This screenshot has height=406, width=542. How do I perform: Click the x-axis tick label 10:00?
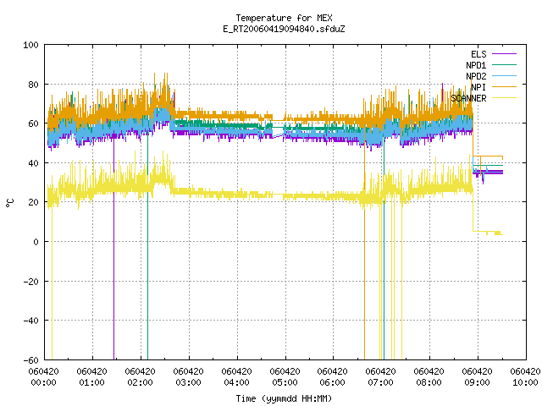[x=525, y=382]
